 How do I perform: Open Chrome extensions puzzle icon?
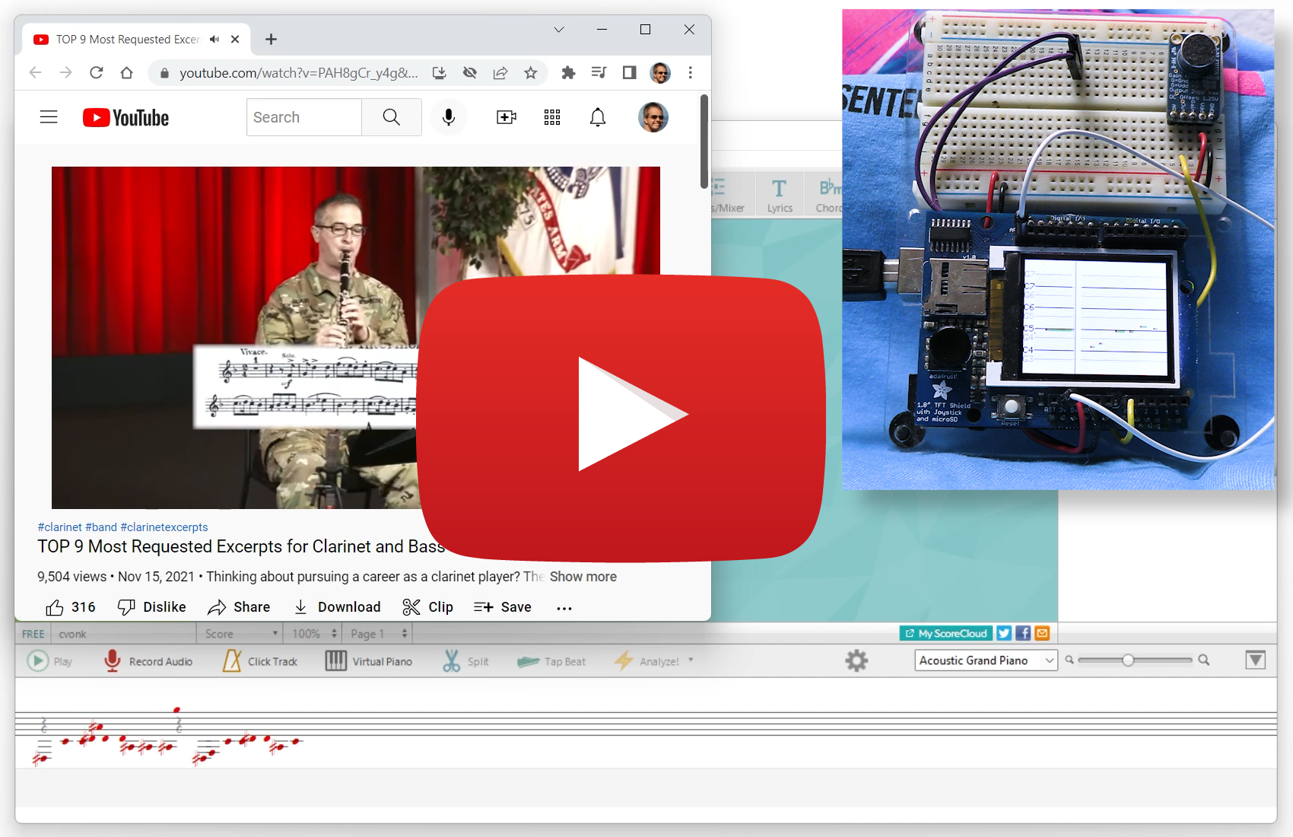(568, 72)
